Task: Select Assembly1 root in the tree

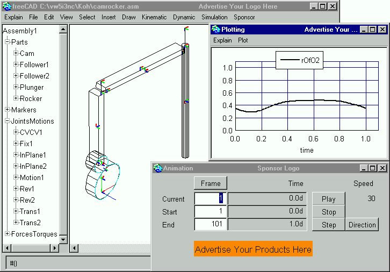Action: click(x=20, y=31)
